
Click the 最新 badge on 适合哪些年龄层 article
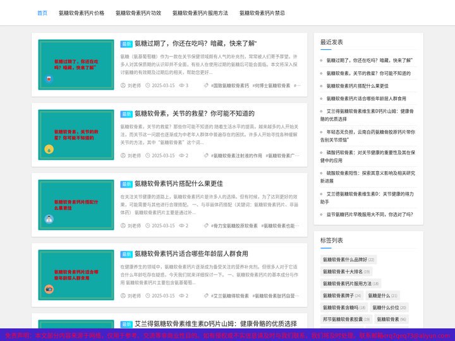126,254
